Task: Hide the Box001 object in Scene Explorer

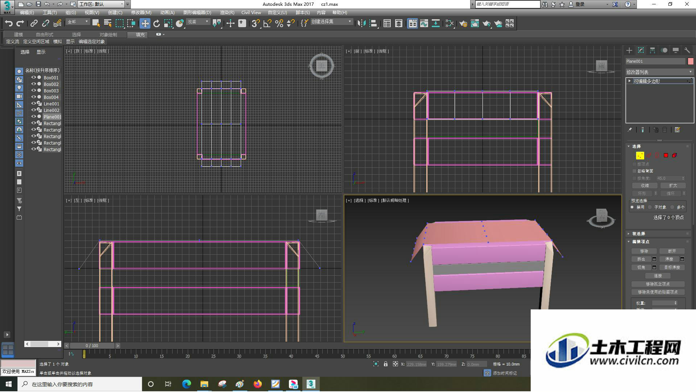Action: (x=34, y=78)
